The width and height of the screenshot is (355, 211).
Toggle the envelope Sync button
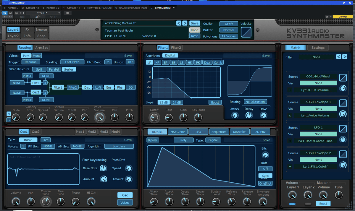pyautogui.click(x=265, y=176)
